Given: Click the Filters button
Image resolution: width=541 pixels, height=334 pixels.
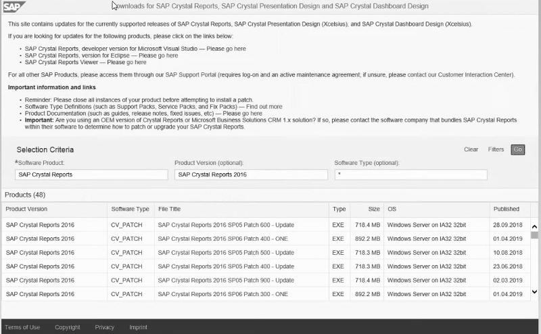Looking at the screenshot, I should [496, 149].
